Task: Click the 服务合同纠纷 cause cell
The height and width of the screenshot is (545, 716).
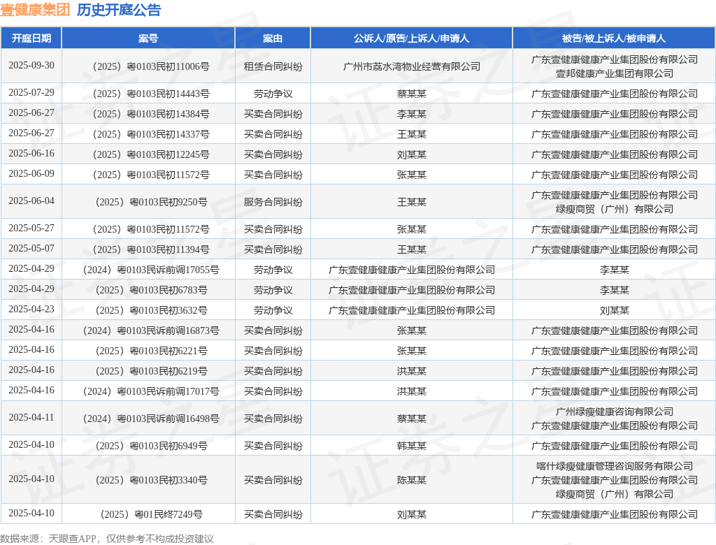Action: click(273, 202)
